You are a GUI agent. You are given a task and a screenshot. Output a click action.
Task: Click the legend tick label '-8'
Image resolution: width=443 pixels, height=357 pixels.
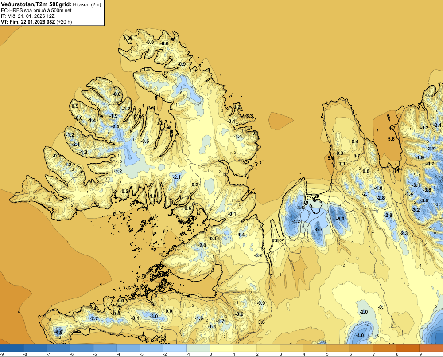(24, 354)
